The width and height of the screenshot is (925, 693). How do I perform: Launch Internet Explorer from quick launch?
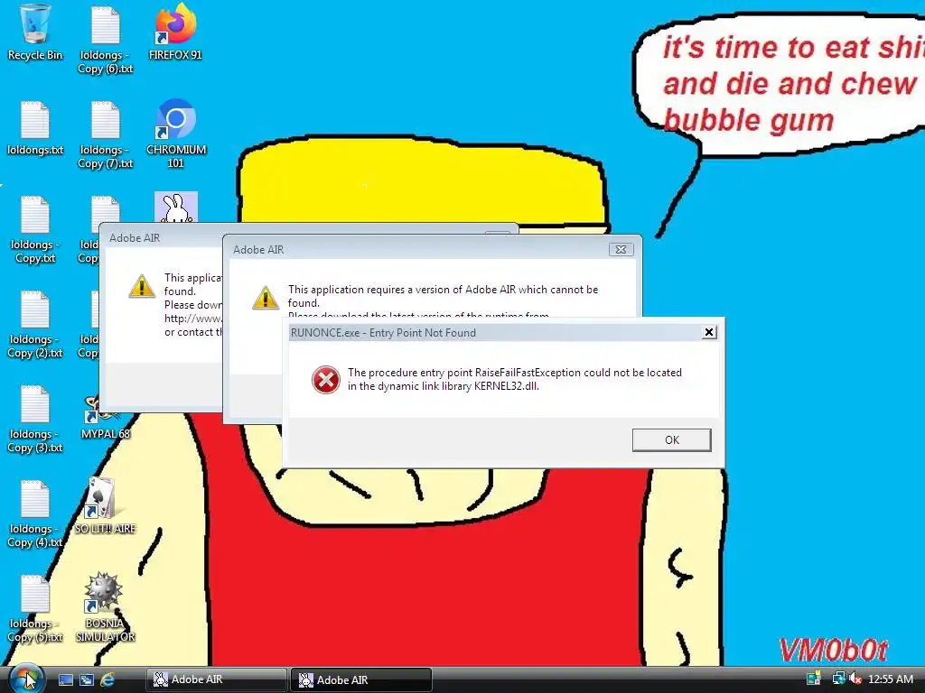[x=107, y=679]
